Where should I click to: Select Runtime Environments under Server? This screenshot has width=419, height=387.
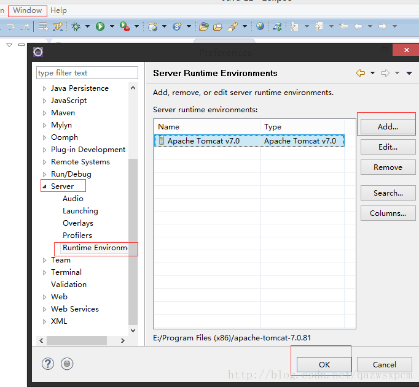tap(95, 248)
